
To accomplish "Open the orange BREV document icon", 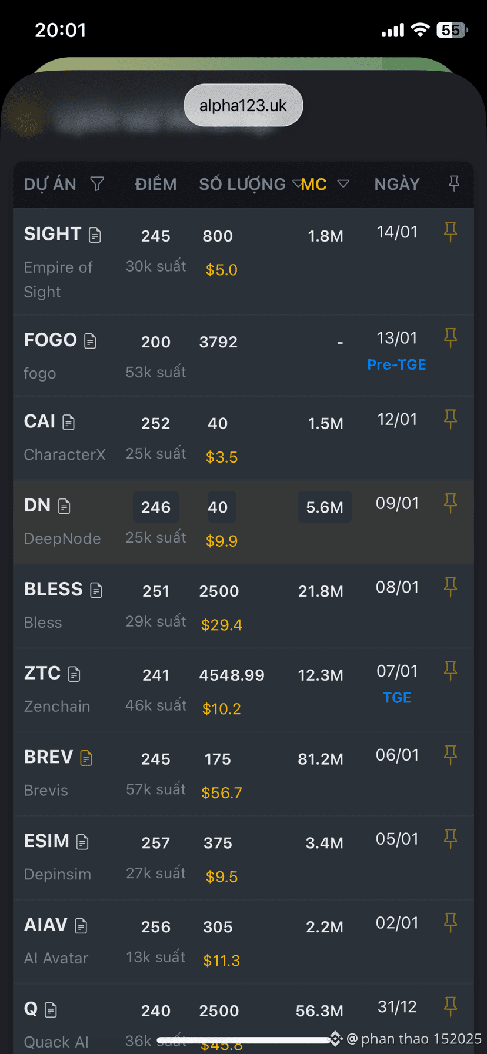I will [x=86, y=758].
